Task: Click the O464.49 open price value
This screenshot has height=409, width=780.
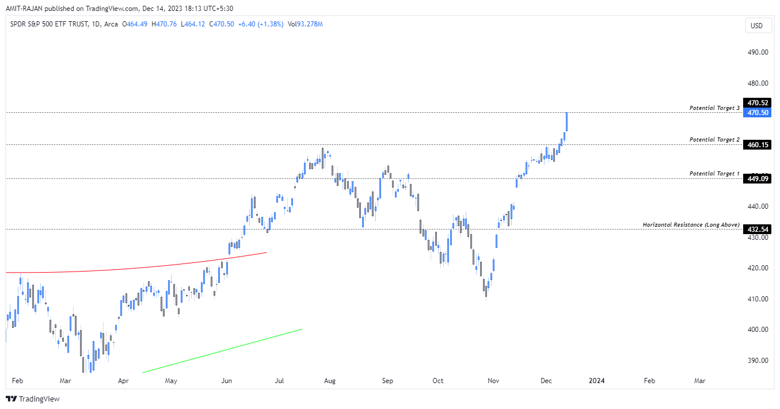Action: point(135,24)
